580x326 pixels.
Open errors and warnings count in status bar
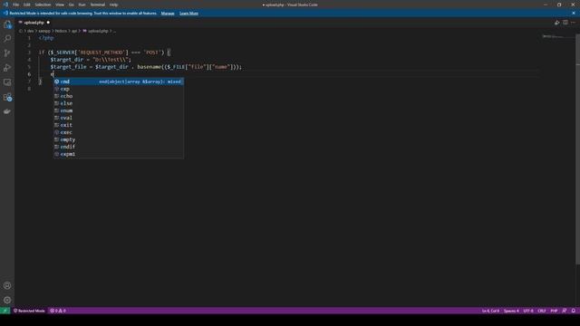58,311
